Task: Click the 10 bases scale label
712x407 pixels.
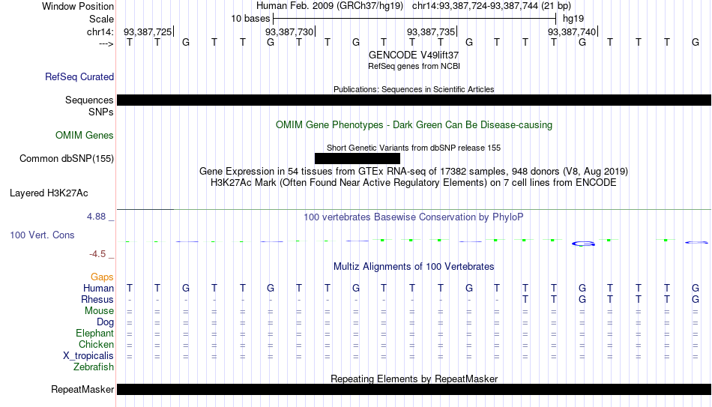Action: tap(250, 19)
